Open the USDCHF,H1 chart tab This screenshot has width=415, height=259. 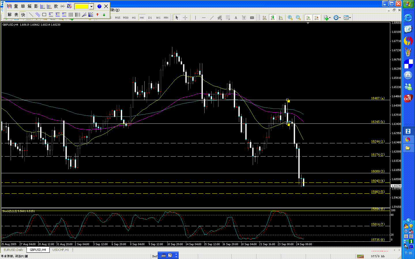[61, 250]
